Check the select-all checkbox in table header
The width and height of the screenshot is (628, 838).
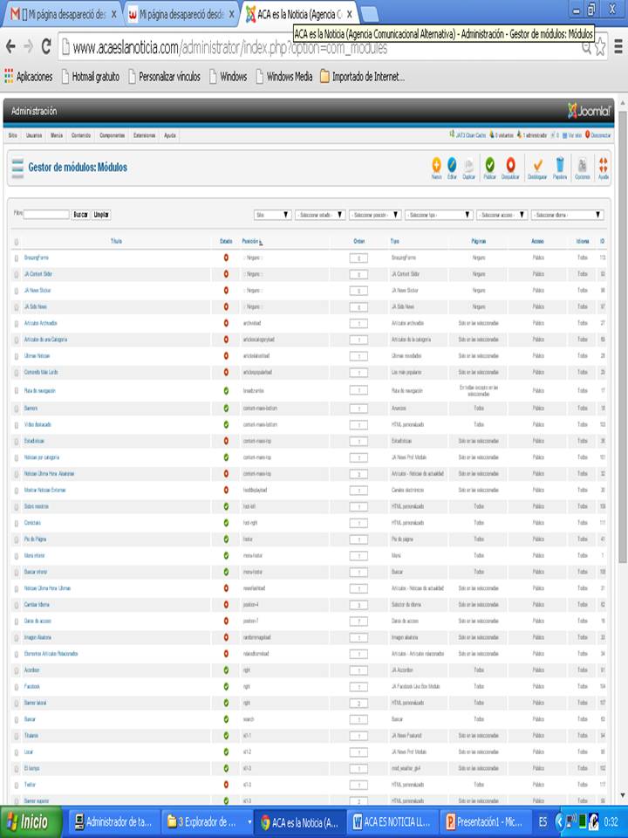coord(16,242)
